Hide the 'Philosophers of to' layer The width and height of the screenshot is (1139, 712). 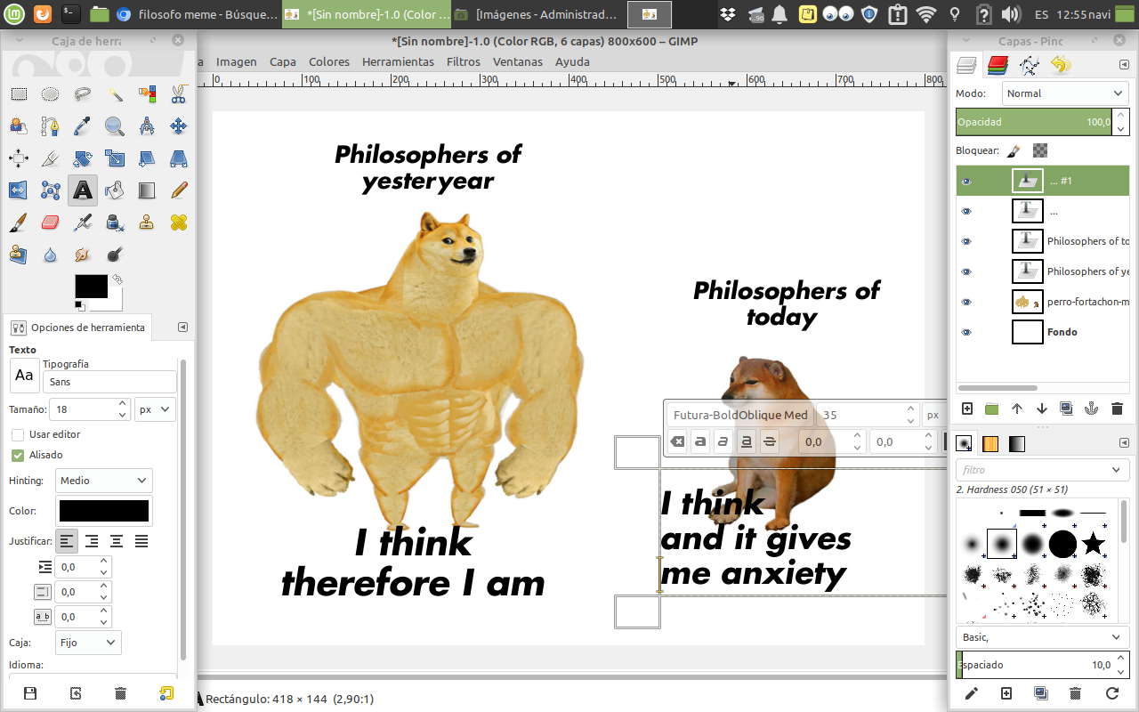pyautogui.click(x=966, y=241)
